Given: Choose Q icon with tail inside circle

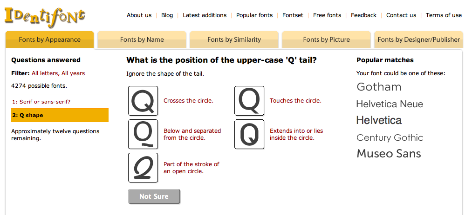Looking at the screenshot, I should [249, 134].
